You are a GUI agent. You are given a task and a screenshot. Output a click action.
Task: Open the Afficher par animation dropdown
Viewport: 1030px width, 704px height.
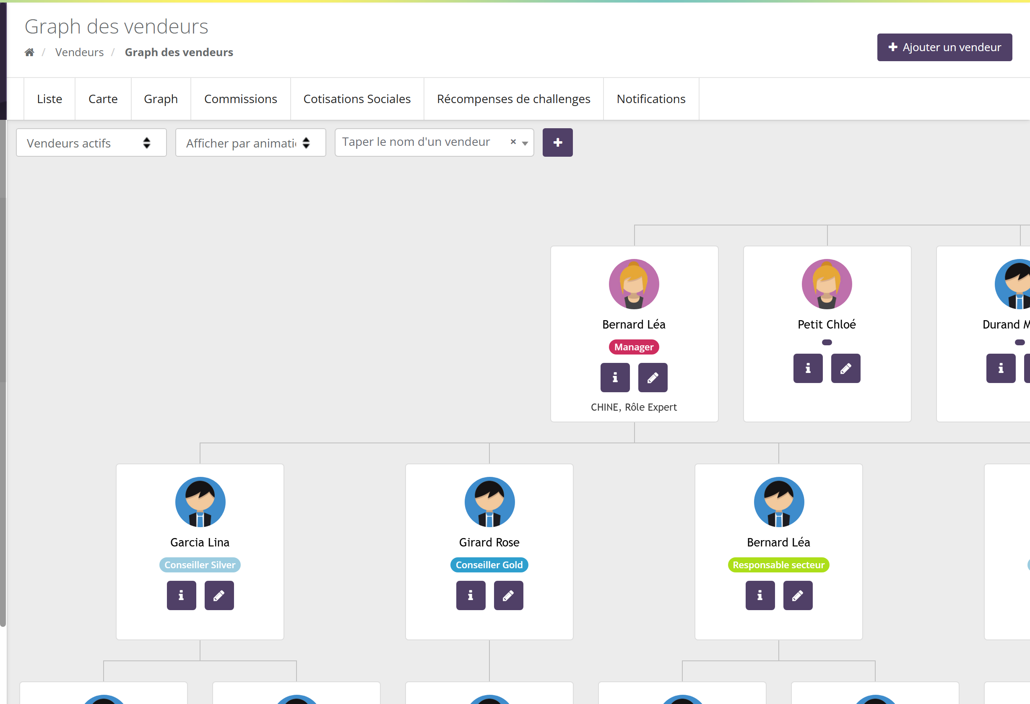pos(250,142)
